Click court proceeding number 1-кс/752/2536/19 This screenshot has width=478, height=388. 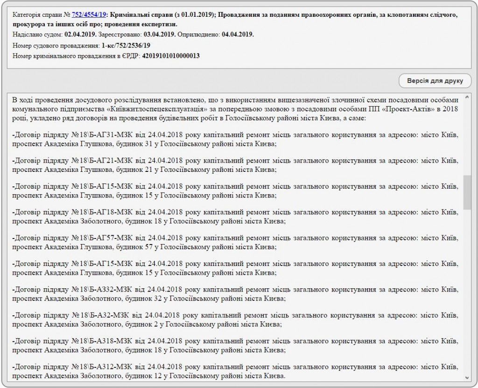click(x=126, y=46)
